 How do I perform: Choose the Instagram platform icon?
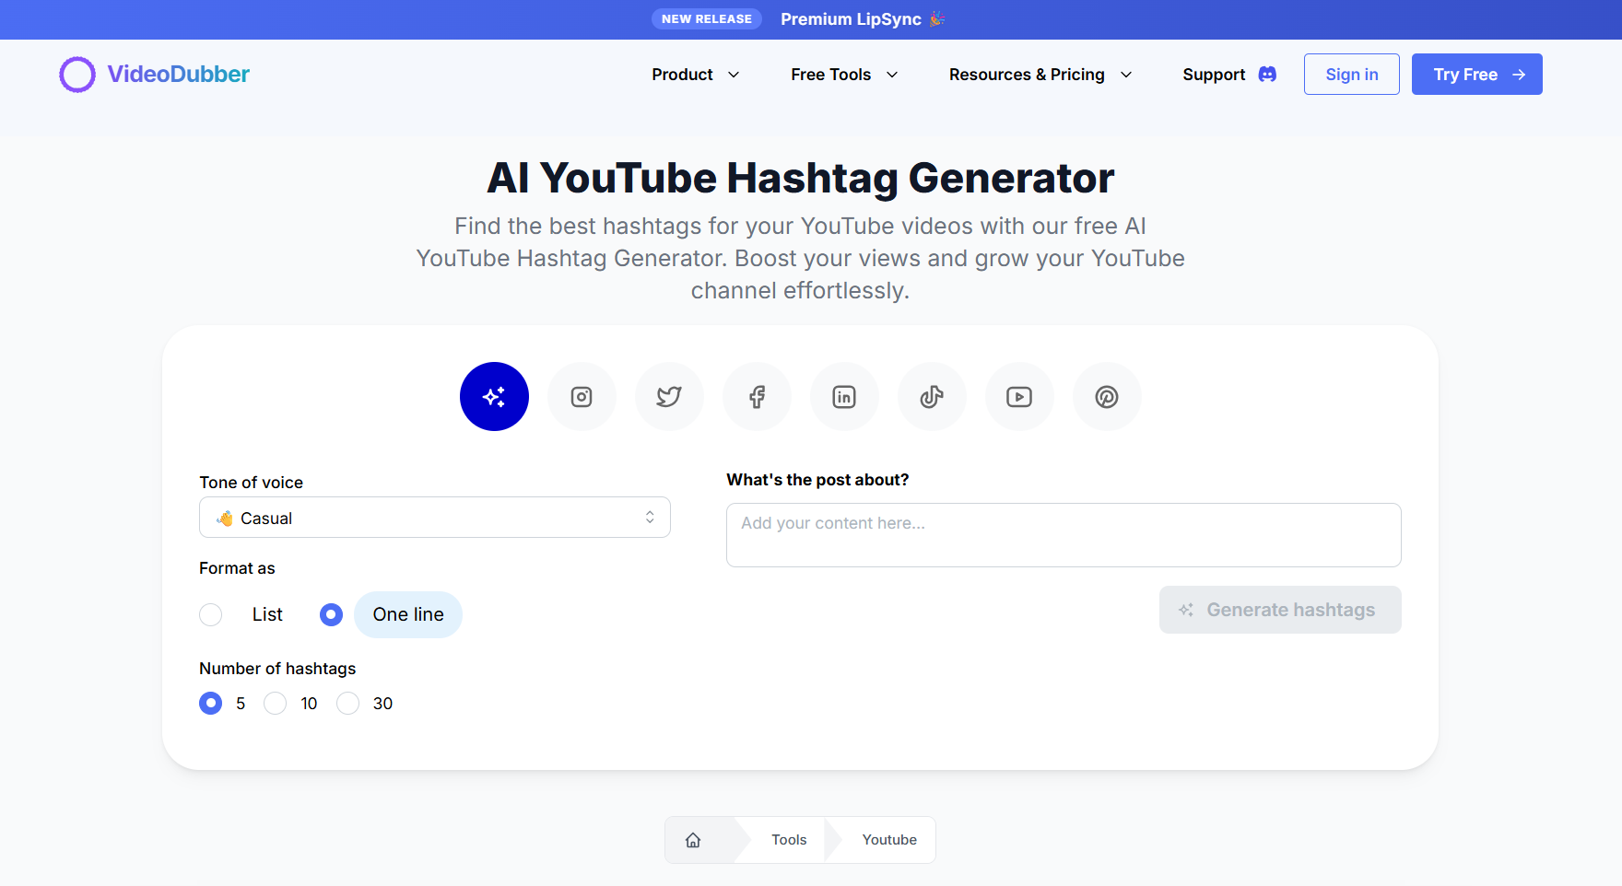582,396
